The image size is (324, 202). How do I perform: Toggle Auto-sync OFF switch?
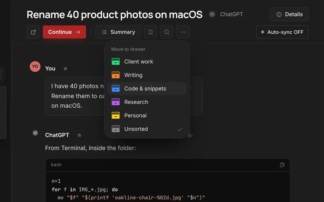(282, 32)
